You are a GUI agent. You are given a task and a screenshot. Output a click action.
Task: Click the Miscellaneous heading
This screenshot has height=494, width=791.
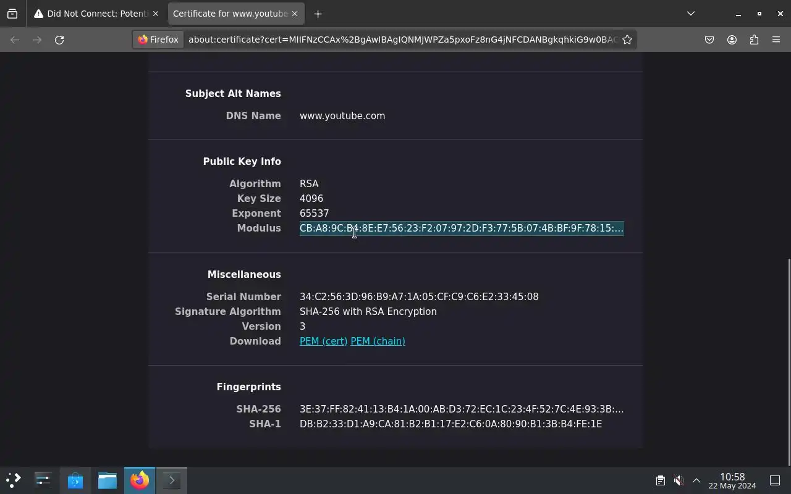(x=244, y=274)
